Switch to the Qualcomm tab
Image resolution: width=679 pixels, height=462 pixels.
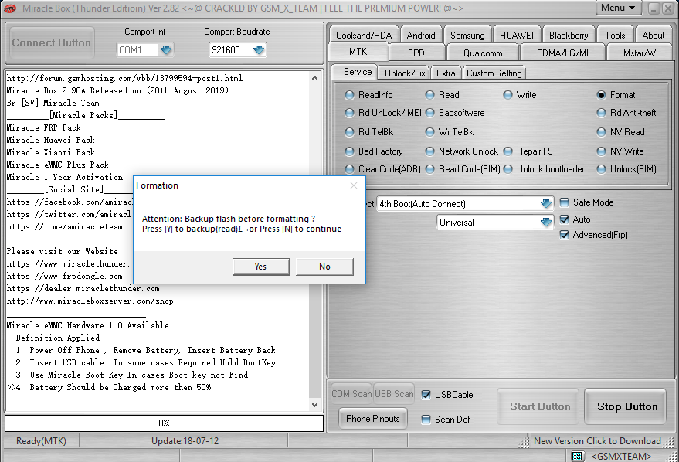click(x=483, y=53)
